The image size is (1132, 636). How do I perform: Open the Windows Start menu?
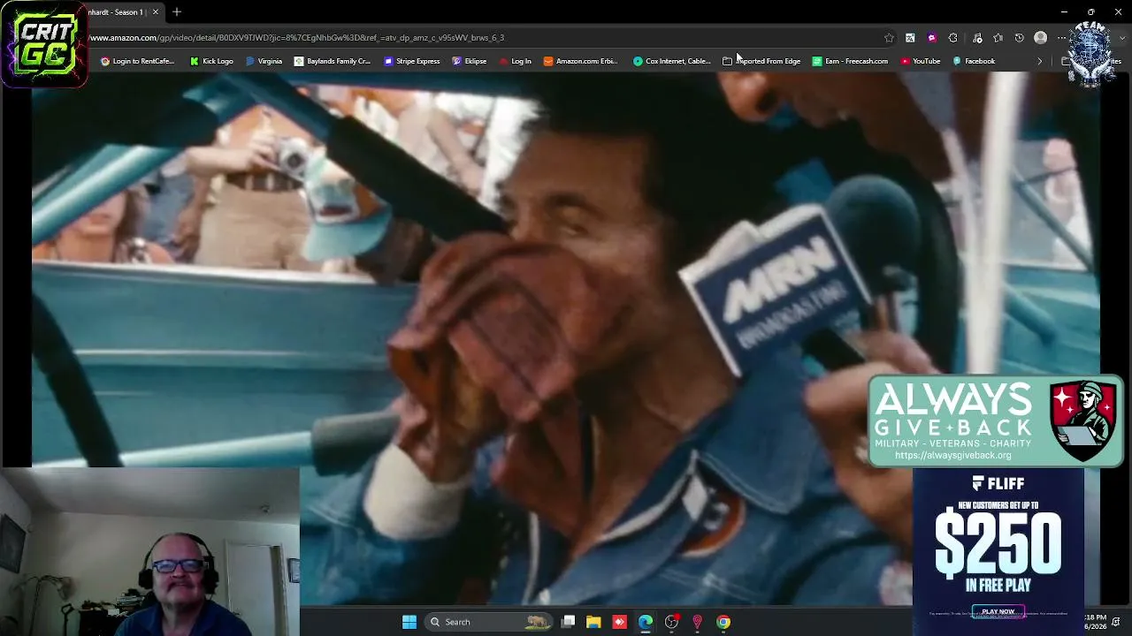(x=409, y=622)
